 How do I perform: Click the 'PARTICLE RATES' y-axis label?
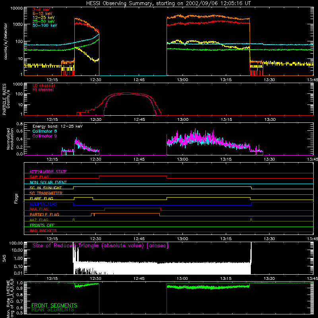(x=4, y=99)
